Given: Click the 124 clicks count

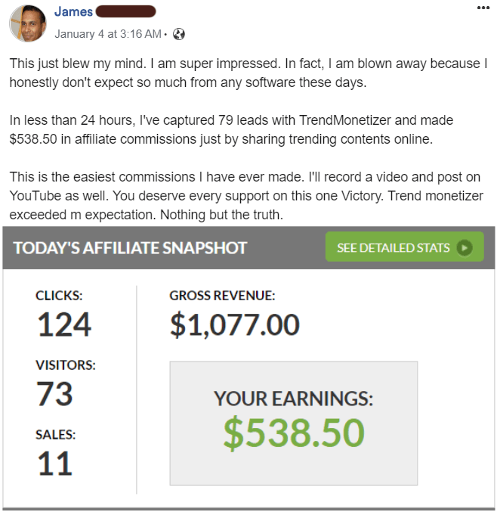Looking at the screenshot, I should click(x=63, y=325).
